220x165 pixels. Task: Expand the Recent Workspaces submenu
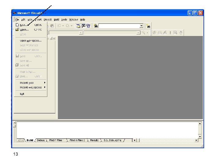pyautogui.click(x=31, y=87)
